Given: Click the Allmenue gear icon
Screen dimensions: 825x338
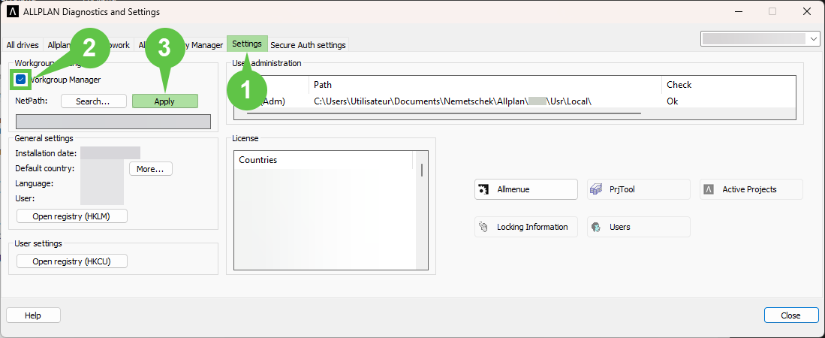Looking at the screenshot, I should (484, 189).
